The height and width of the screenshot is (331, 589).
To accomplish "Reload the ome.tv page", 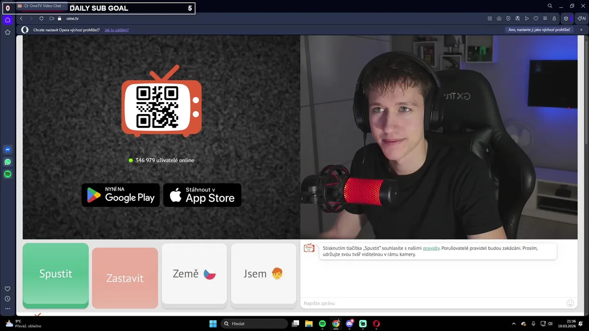I will click(41, 18).
